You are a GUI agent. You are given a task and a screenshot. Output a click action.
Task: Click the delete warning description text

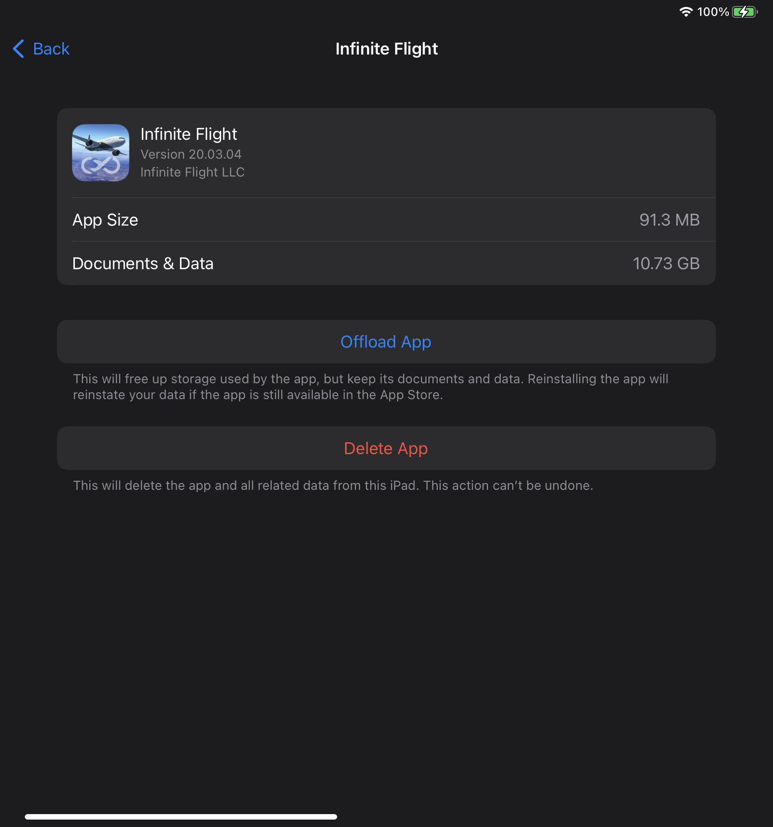[x=333, y=485]
